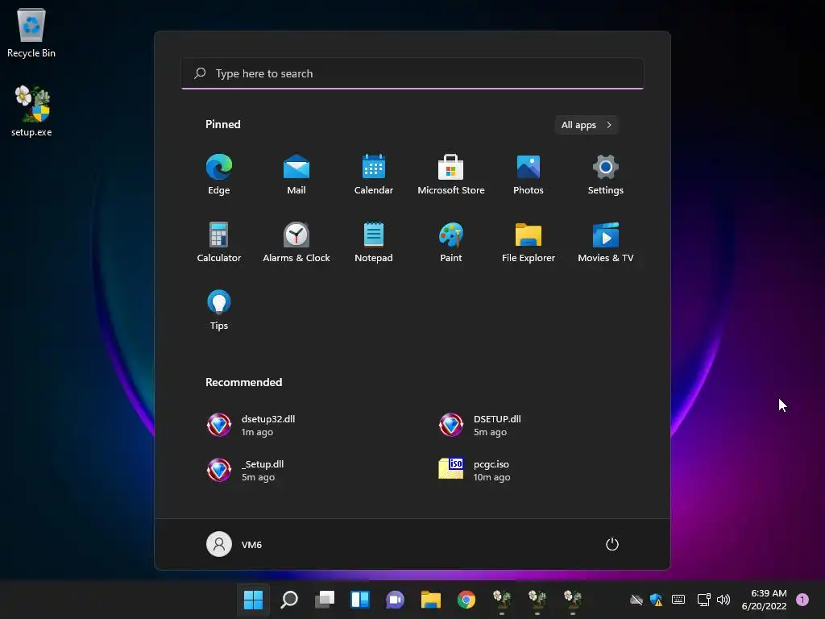Launch Google Chrome from the taskbar
Viewport: 825px width, 619px height.
[466, 600]
